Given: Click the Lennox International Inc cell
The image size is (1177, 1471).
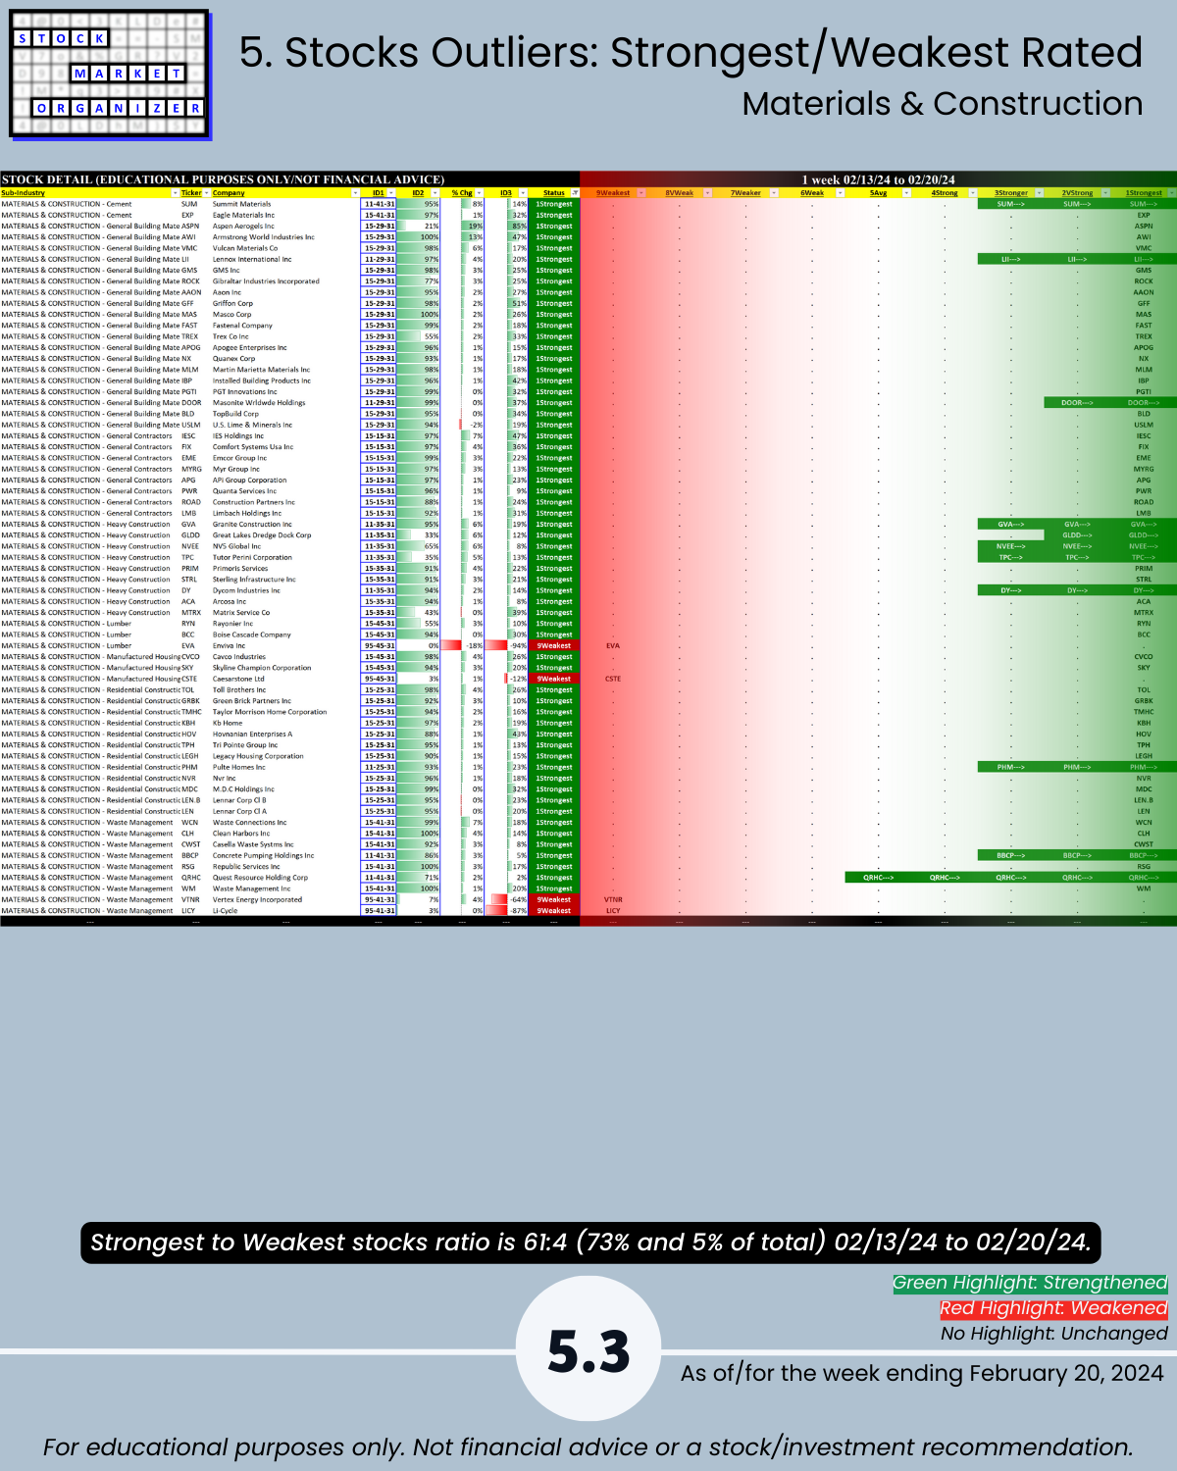Looking at the screenshot, I should (x=285, y=259).
